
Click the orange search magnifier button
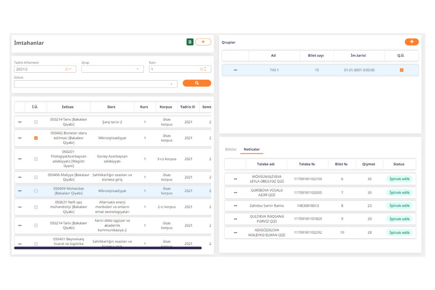pos(197,83)
